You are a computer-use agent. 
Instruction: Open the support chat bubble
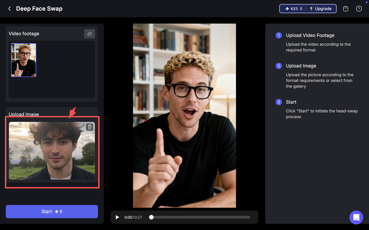click(x=356, y=218)
